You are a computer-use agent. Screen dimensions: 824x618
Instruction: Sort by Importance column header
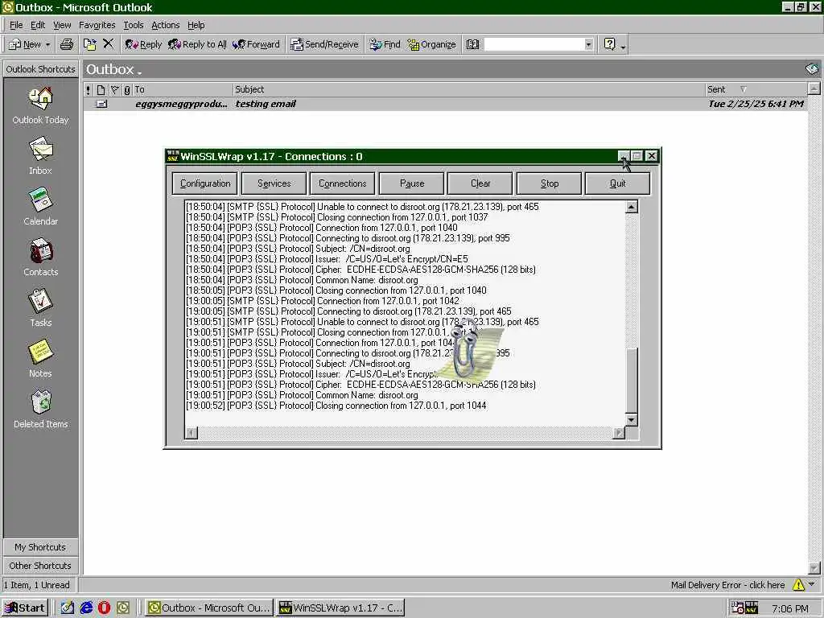[x=89, y=89]
